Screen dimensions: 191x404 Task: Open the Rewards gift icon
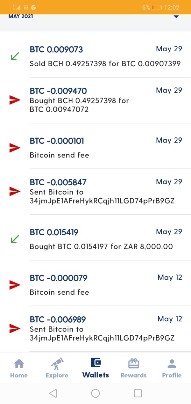(x=133, y=364)
